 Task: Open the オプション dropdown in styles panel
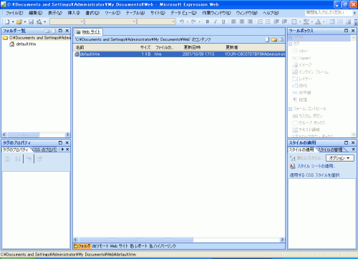pyautogui.click(x=340, y=158)
